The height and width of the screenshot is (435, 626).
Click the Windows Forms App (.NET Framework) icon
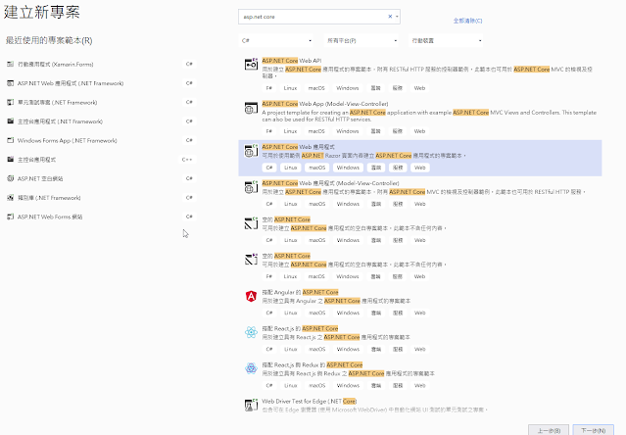click(x=11, y=140)
